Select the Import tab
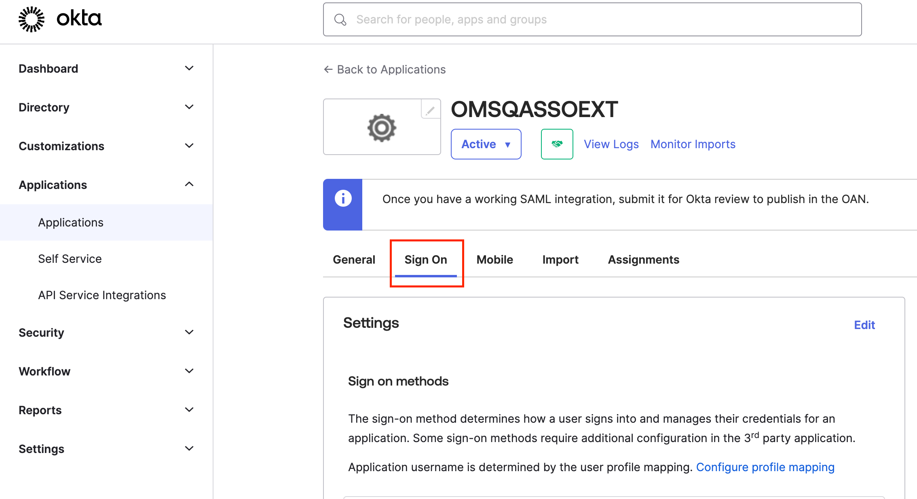The height and width of the screenshot is (499, 917). click(x=560, y=260)
